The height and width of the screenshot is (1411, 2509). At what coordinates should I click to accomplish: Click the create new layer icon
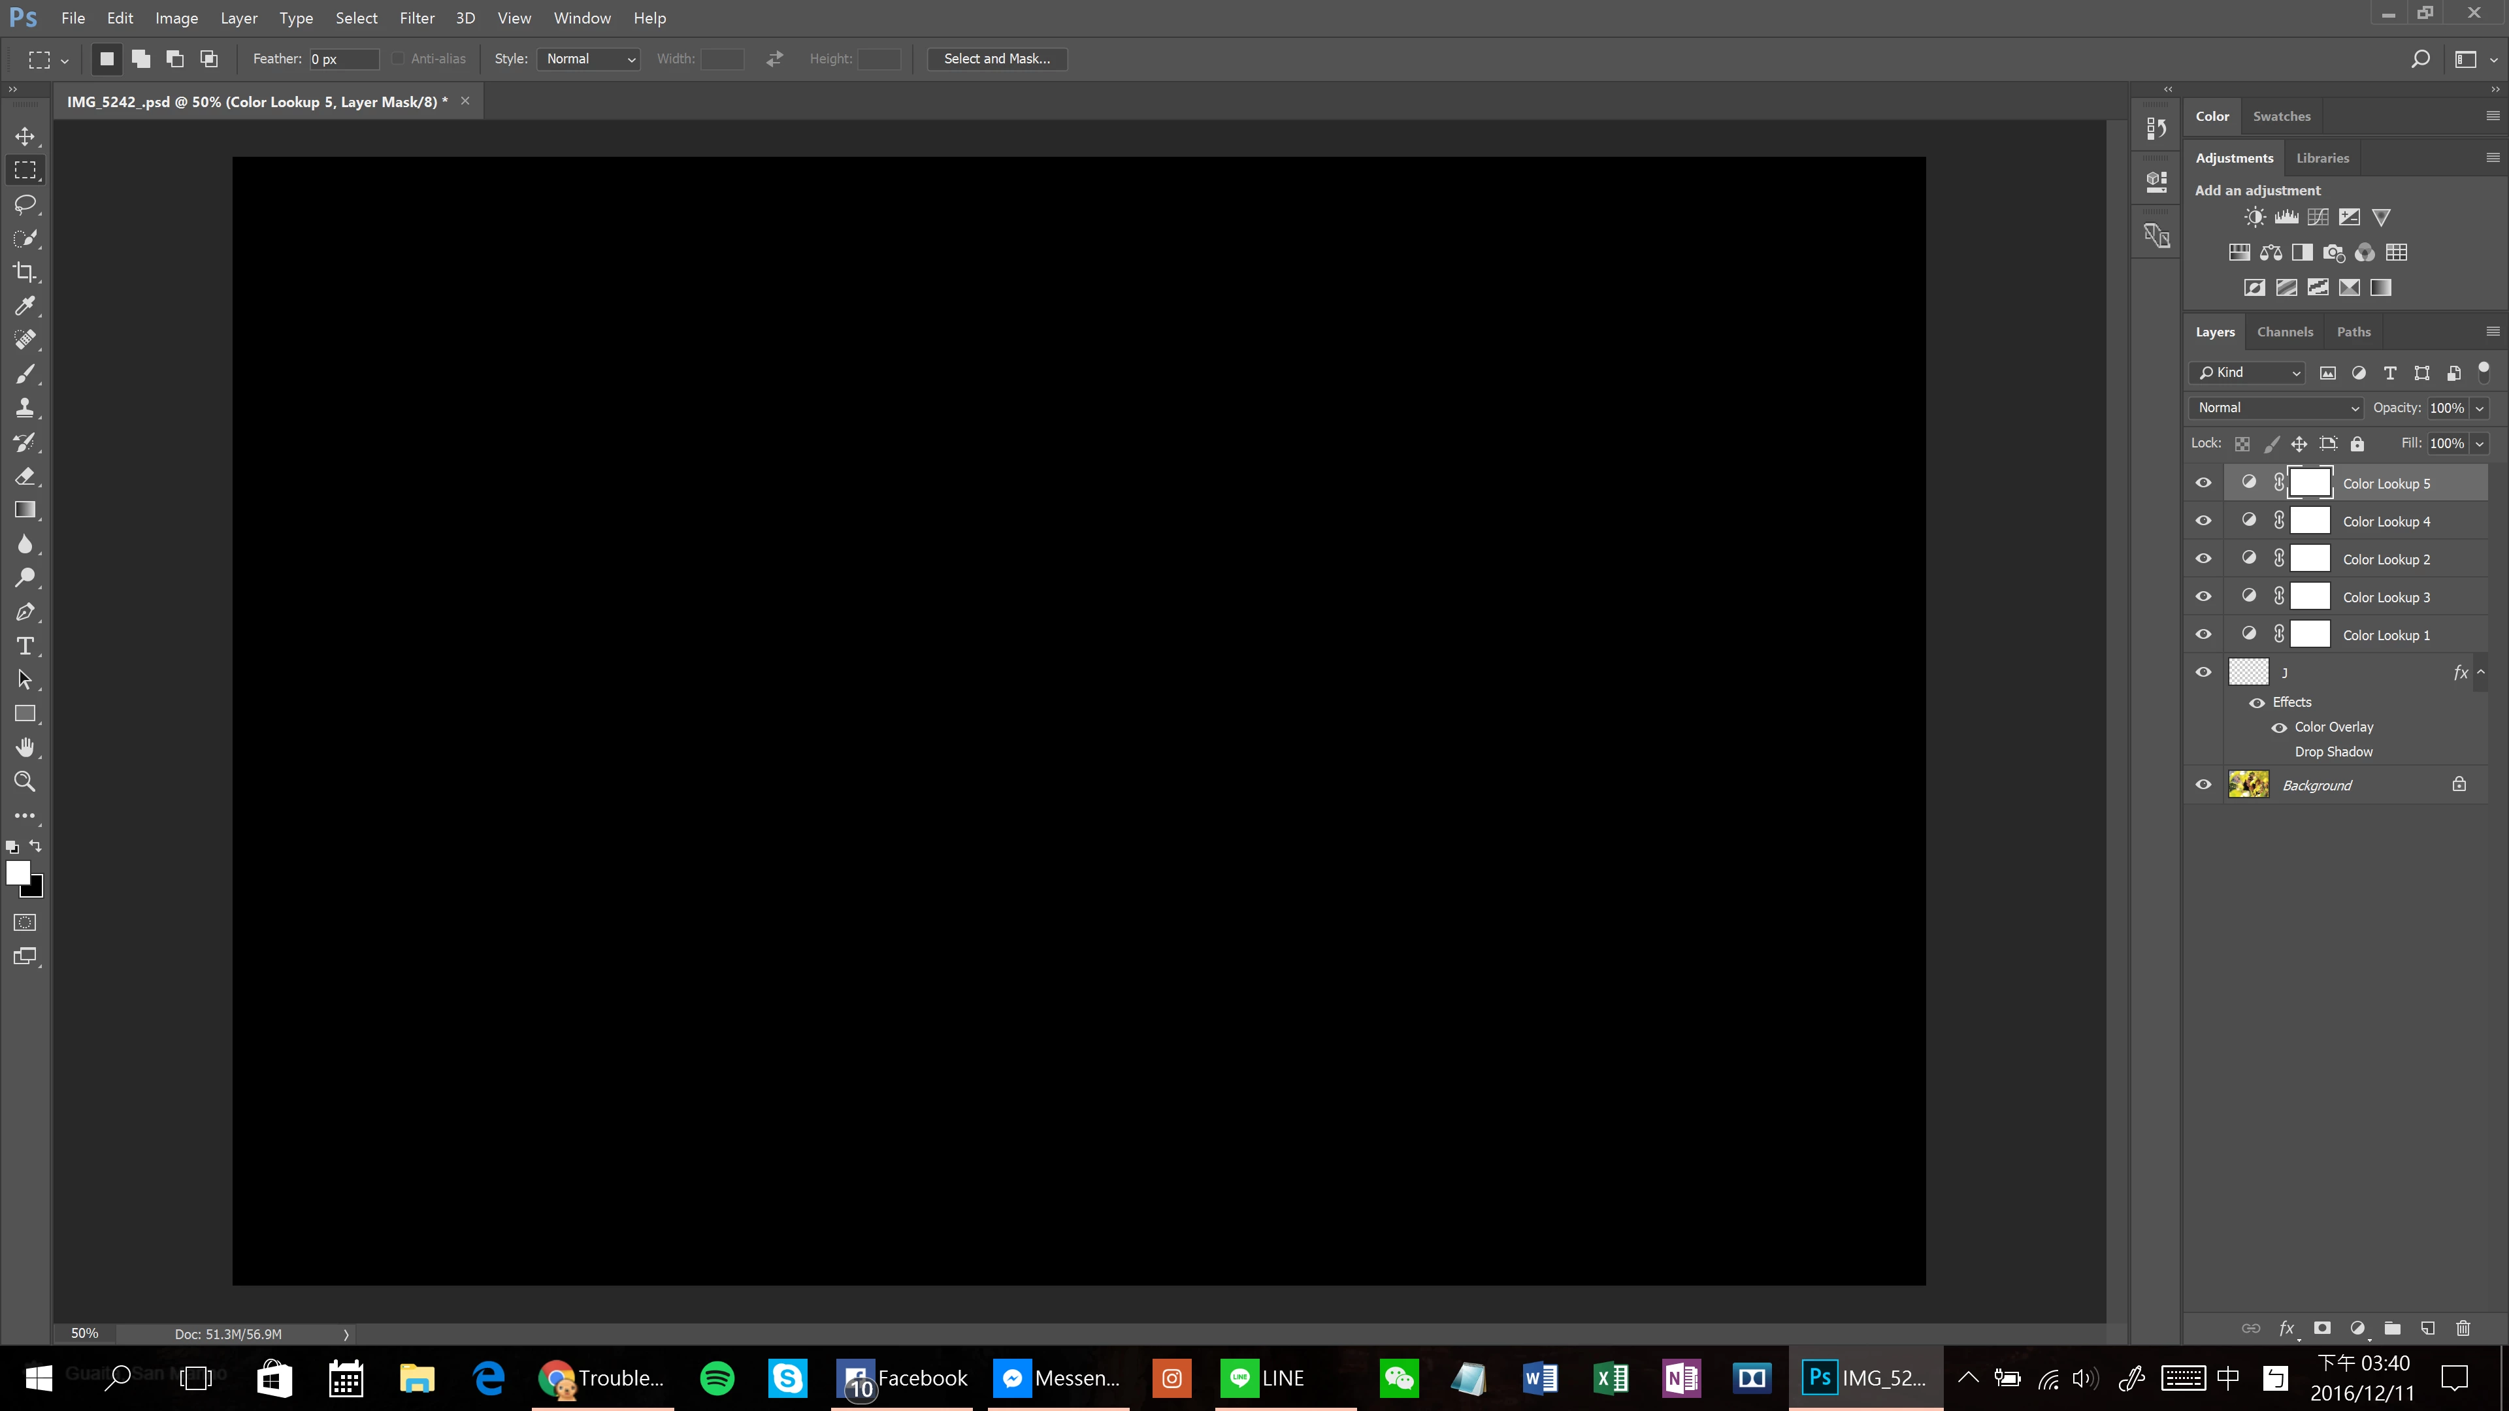2428,1328
